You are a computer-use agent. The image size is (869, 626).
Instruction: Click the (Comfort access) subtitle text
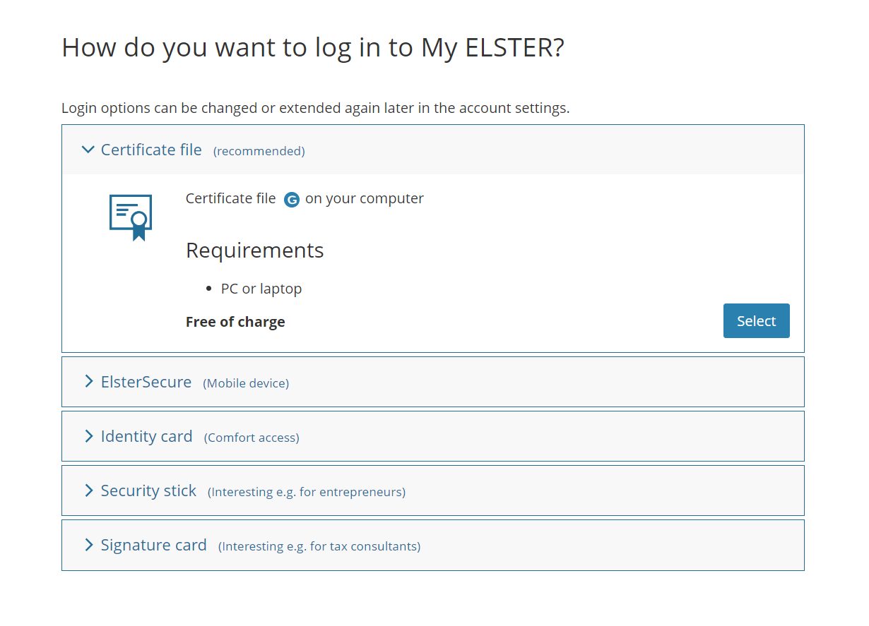click(x=252, y=438)
